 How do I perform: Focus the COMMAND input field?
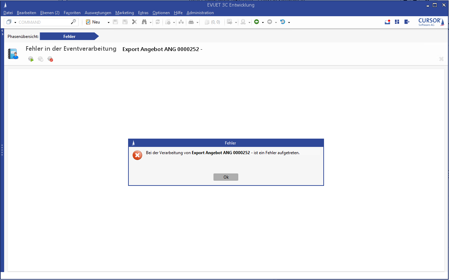[43, 22]
